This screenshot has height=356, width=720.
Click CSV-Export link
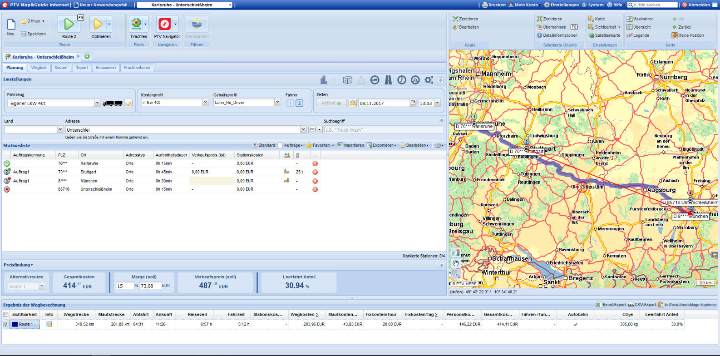(x=642, y=305)
